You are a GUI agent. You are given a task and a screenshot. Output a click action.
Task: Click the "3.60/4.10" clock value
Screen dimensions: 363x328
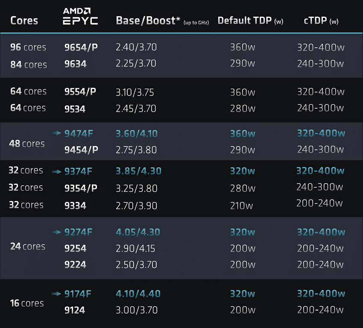pyautogui.click(x=137, y=133)
